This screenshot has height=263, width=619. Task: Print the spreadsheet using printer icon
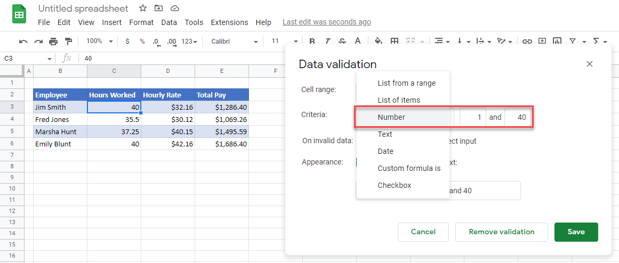coord(53,41)
